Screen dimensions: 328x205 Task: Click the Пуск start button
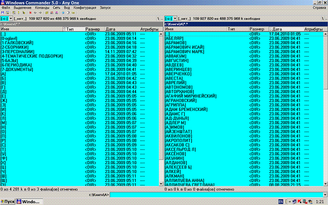(x=8, y=202)
